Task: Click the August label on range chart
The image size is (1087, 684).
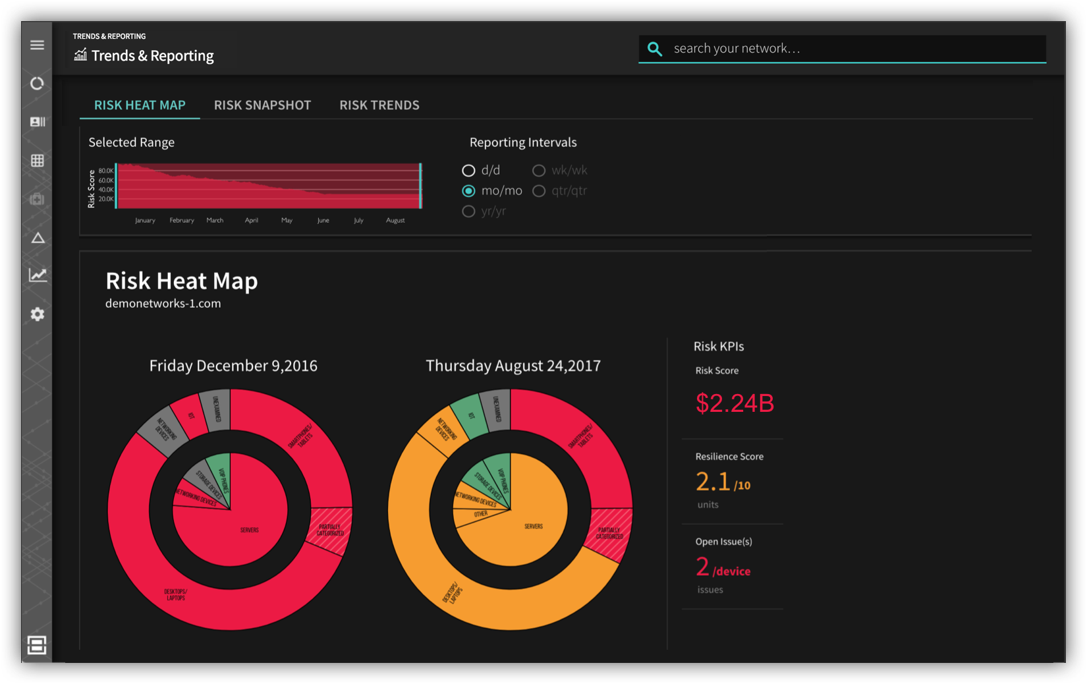Action: point(395,220)
